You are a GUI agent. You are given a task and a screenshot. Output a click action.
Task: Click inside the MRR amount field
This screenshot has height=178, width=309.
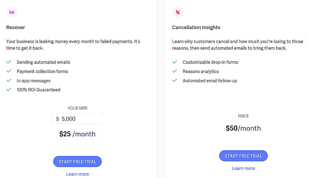point(77,118)
